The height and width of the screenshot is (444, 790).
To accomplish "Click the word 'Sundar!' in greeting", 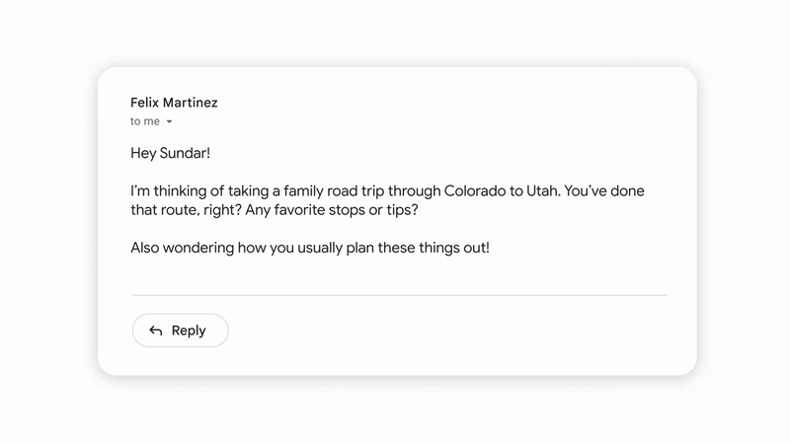I will [185, 153].
